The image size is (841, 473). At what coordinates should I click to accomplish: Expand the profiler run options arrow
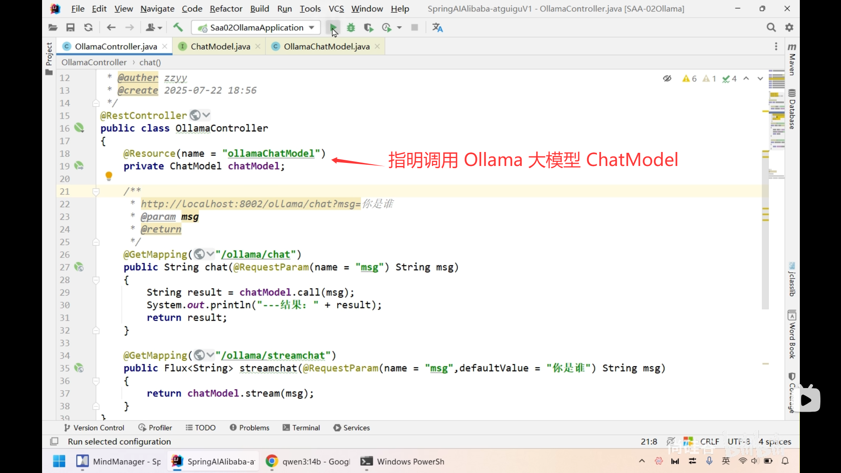[399, 28]
